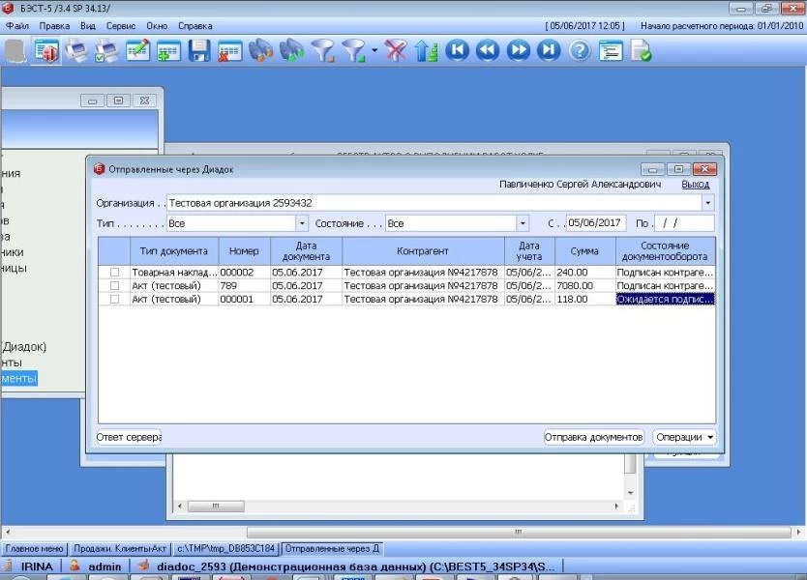Screen dimensions: 807x580
Task: Click the admin user status bar entry
Action: [98, 566]
